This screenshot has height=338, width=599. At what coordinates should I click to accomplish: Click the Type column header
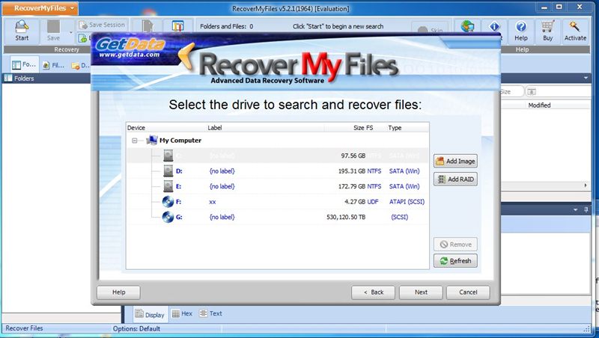point(395,127)
